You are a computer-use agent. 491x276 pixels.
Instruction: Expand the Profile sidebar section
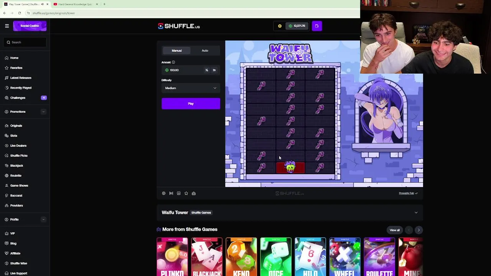pos(43,220)
